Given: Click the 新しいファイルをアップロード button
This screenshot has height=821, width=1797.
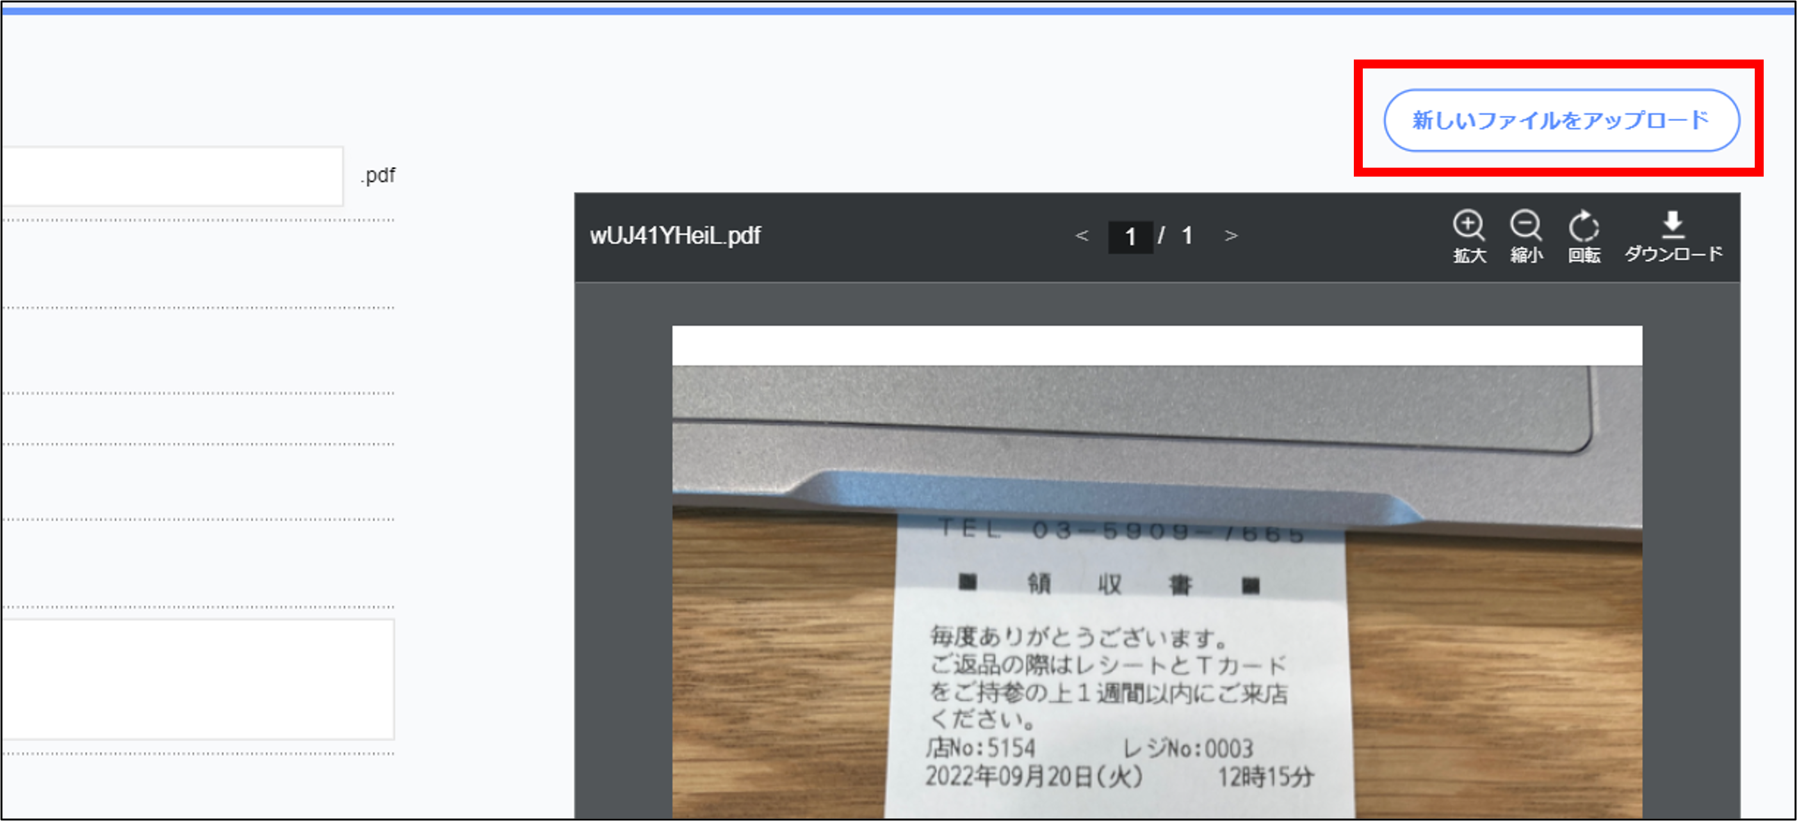Looking at the screenshot, I should click(x=1561, y=120).
